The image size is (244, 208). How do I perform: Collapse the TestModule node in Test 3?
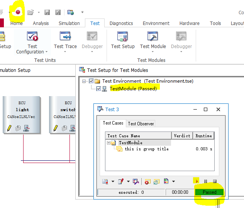108,143
